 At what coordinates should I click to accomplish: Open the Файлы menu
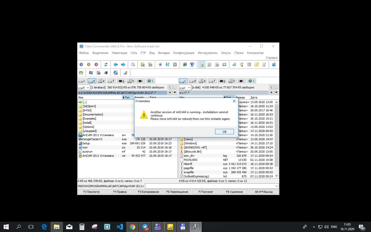coord(84,53)
